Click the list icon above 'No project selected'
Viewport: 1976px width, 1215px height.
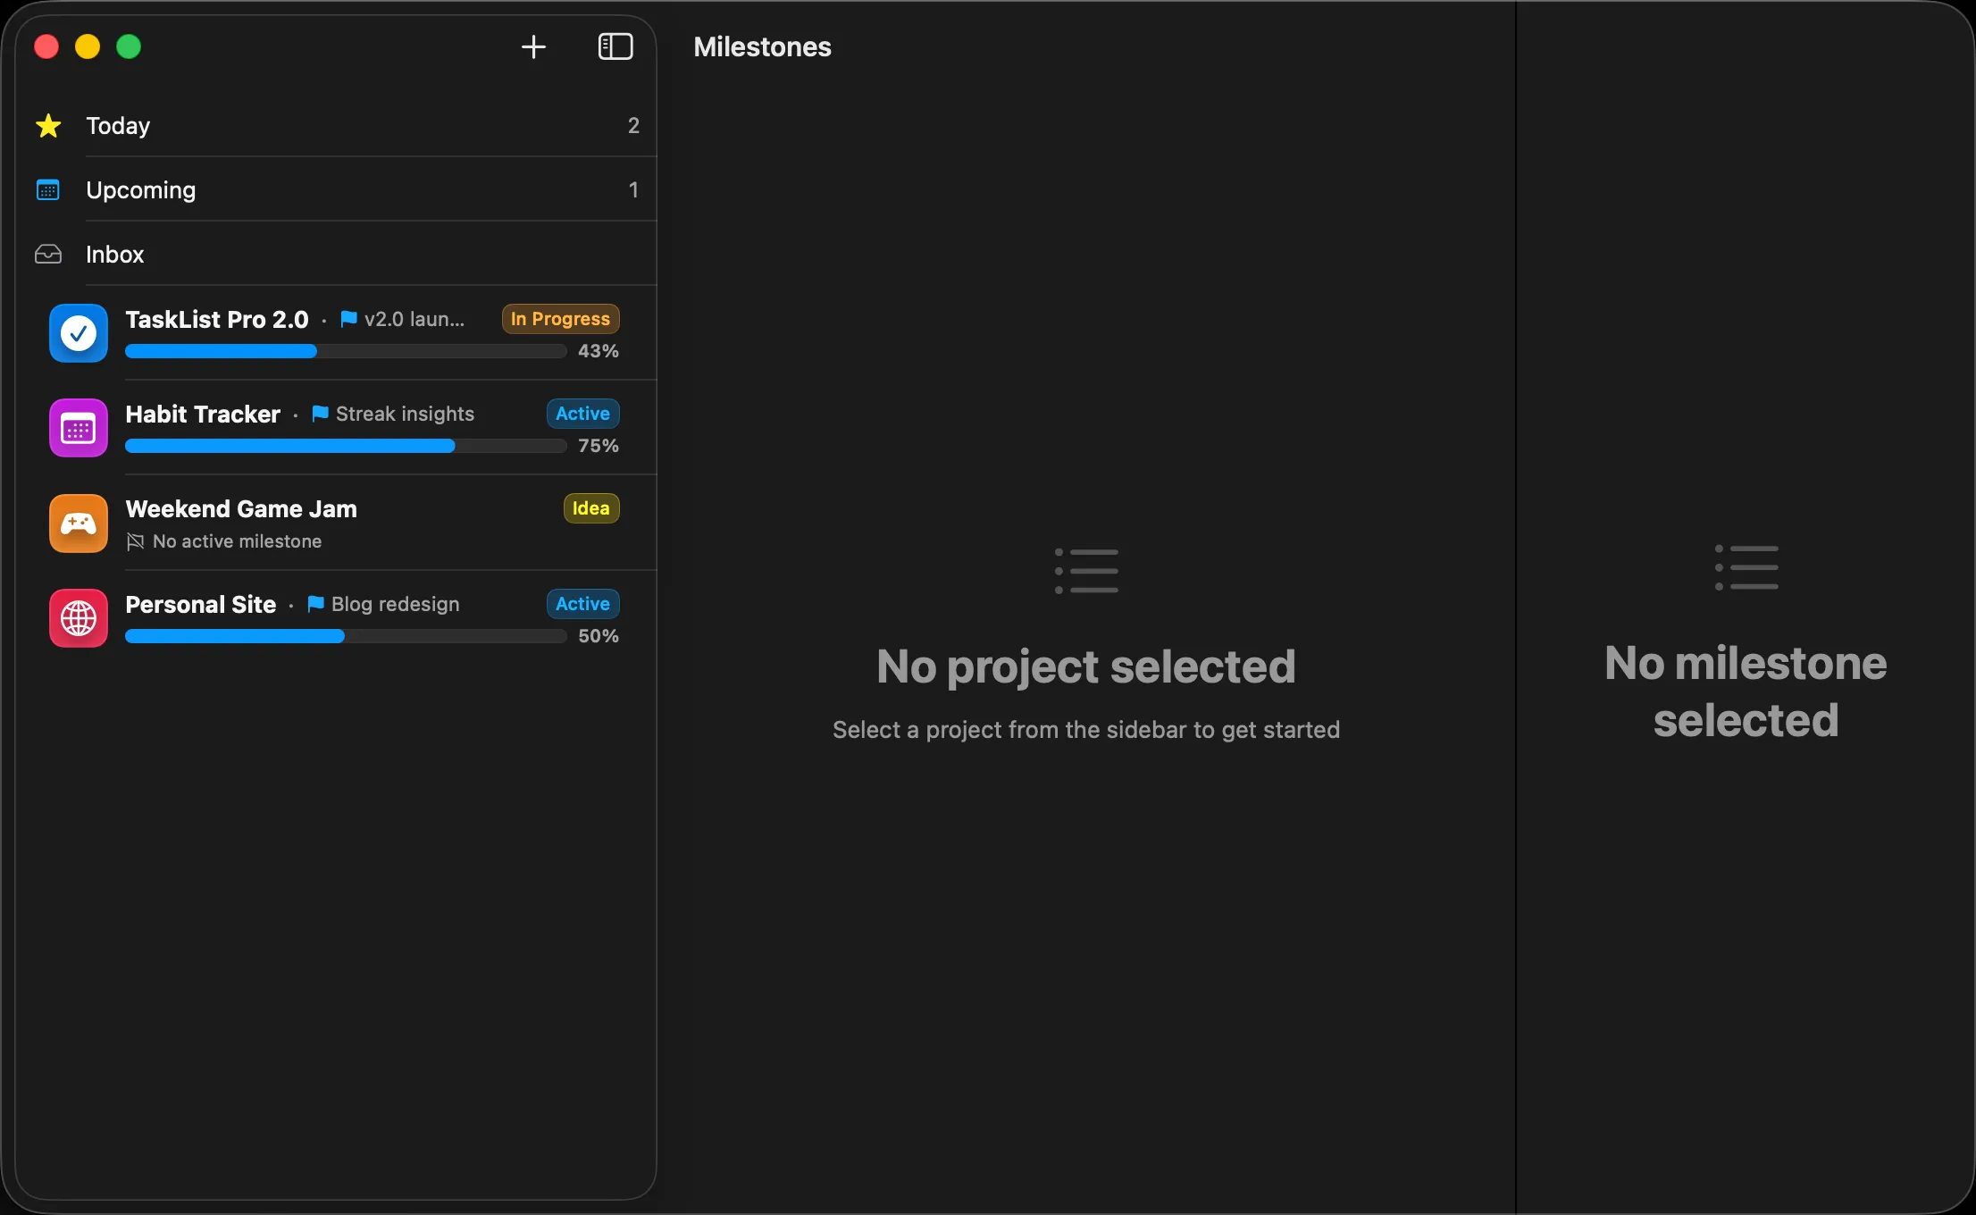coord(1086,571)
